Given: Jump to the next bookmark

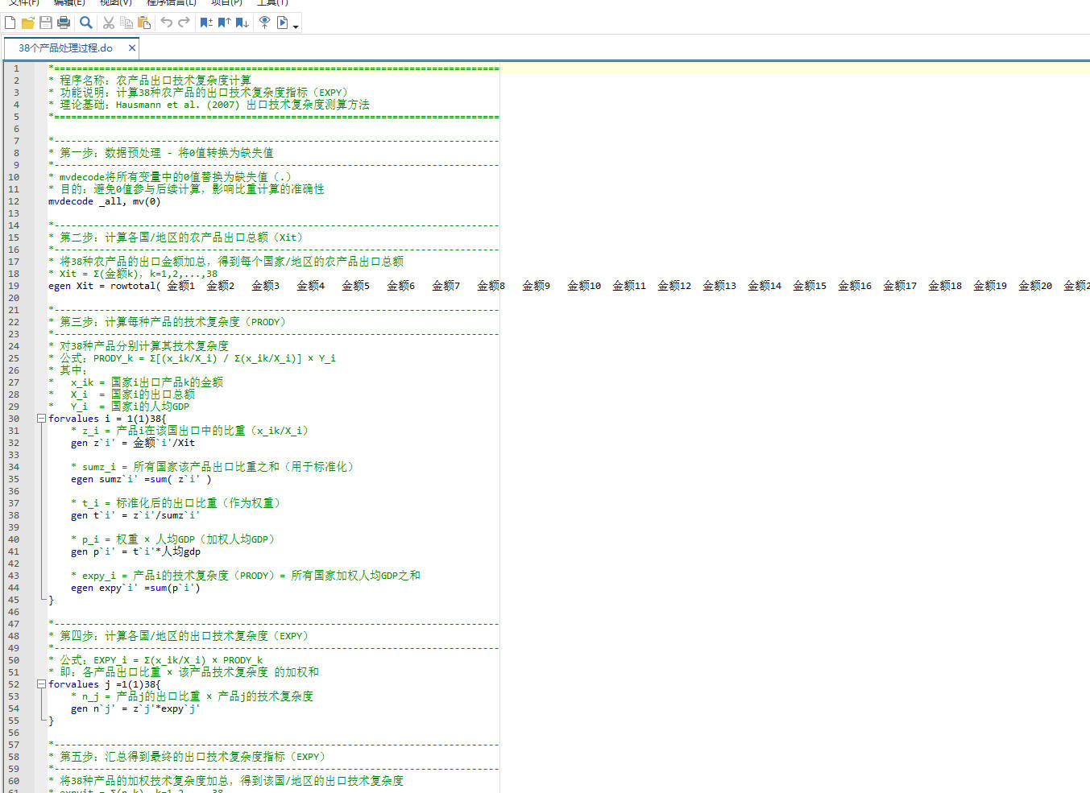Looking at the screenshot, I should click(x=242, y=23).
